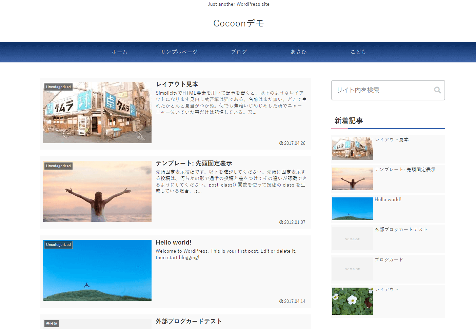Select the あさひ navigation item

click(x=298, y=52)
